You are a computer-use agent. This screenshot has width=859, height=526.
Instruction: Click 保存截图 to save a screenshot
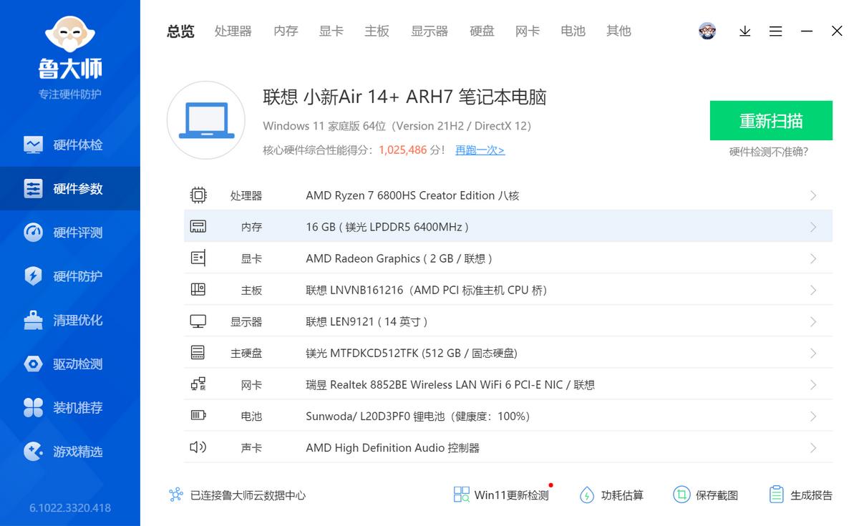(706, 495)
